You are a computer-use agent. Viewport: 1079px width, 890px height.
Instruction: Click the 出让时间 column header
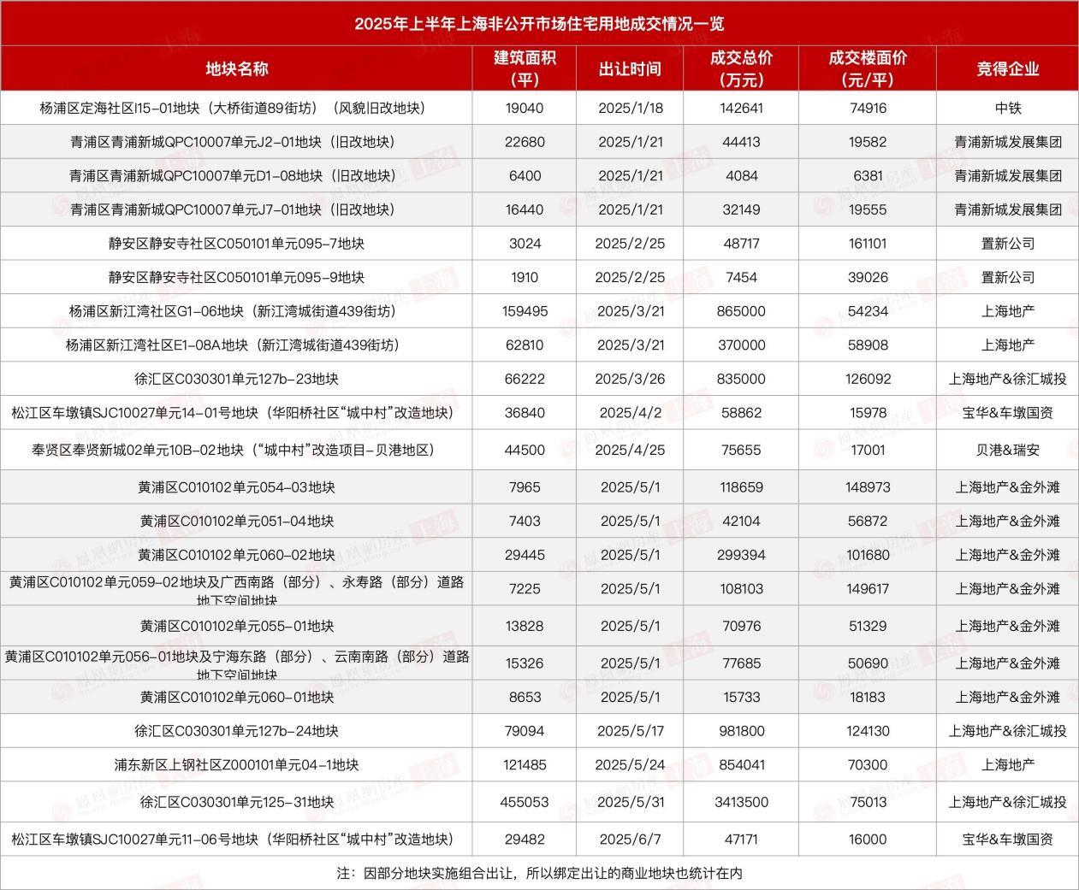click(630, 68)
